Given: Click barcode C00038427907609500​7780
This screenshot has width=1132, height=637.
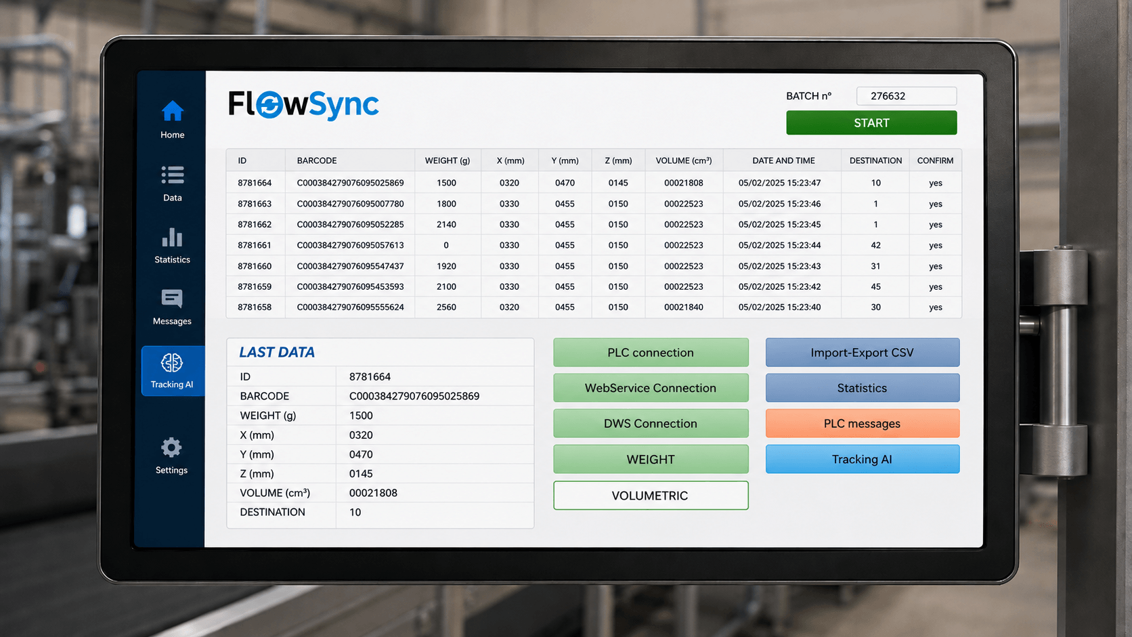Looking at the screenshot, I should click(x=351, y=204).
